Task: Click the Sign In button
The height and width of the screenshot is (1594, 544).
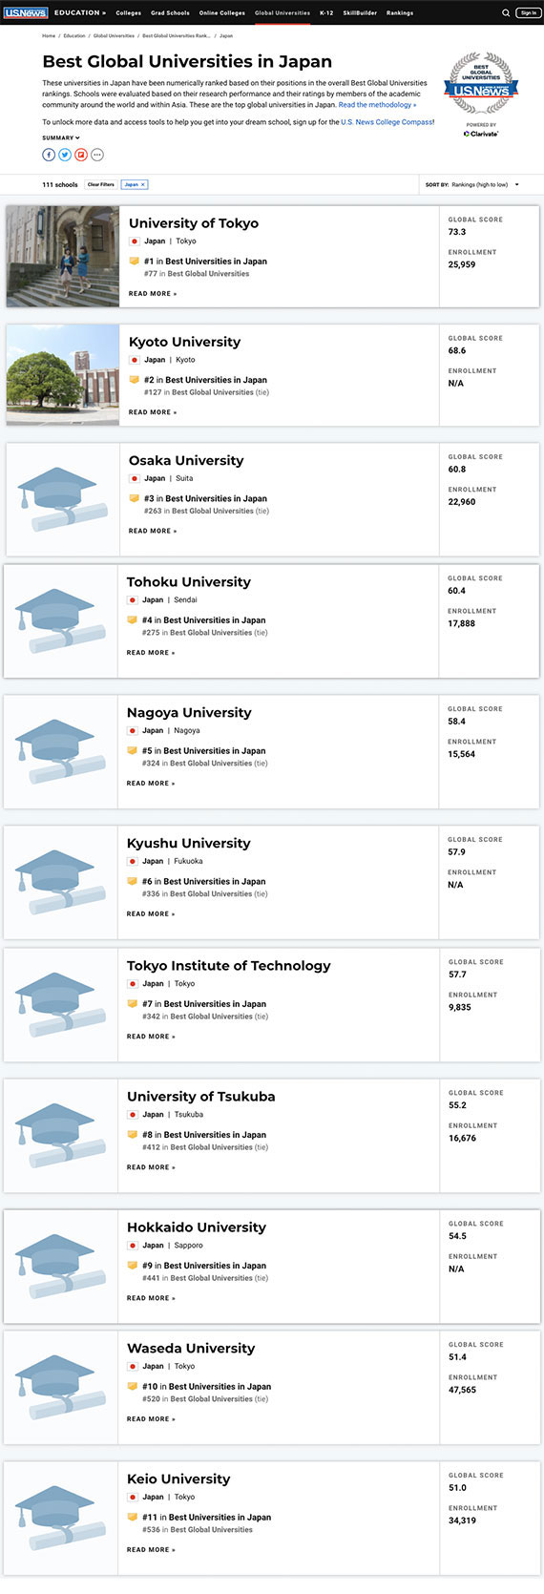Action: point(529,12)
